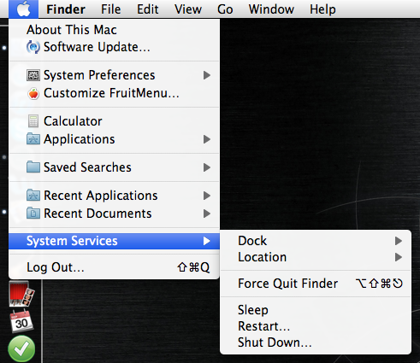Image resolution: width=420 pixels, height=363 pixels.
Task: Click the Software Update globe icon
Action: point(33,47)
